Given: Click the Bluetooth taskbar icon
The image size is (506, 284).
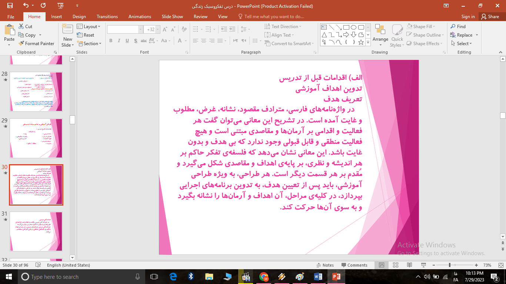Looking at the screenshot, I should pos(191,277).
